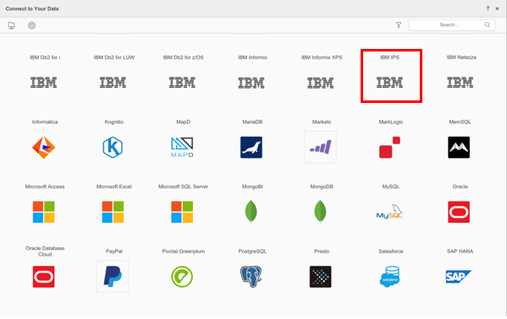Click the "Salesforce" label

(391, 251)
